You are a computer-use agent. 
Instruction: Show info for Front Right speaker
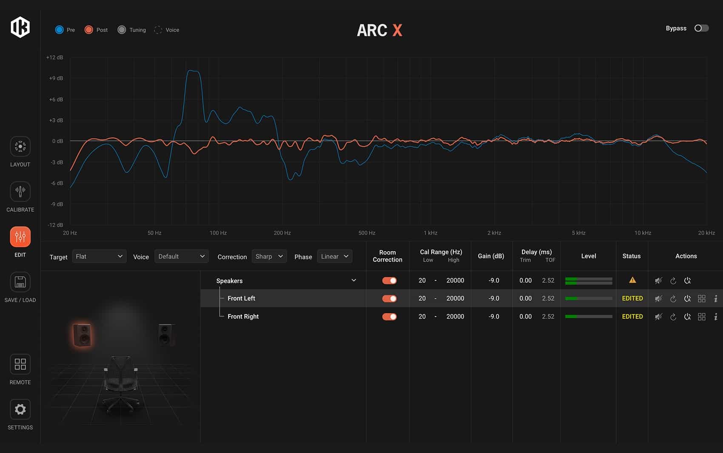(716, 316)
